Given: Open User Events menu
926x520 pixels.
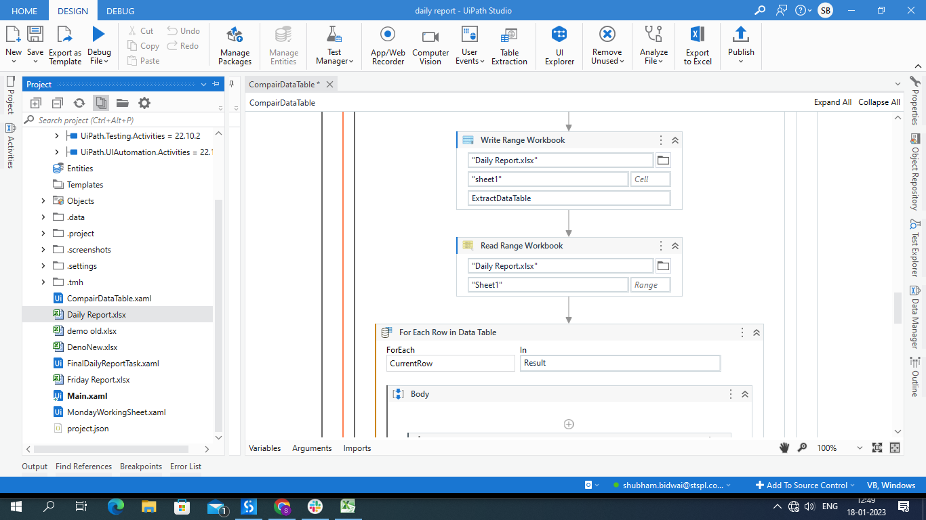Looking at the screenshot, I should click(x=470, y=35).
